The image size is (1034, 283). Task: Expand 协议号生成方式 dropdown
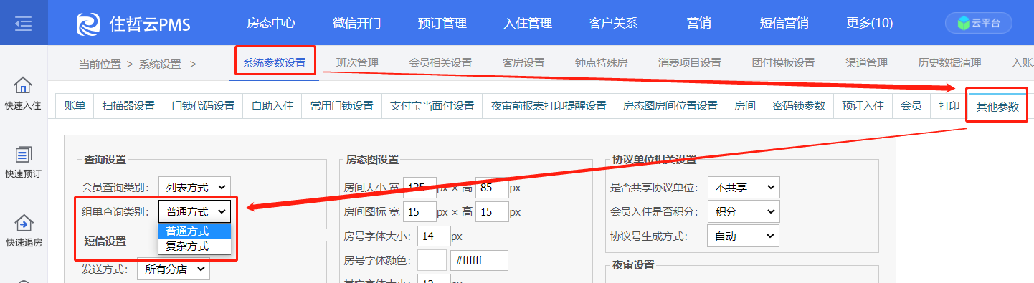click(x=743, y=235)
